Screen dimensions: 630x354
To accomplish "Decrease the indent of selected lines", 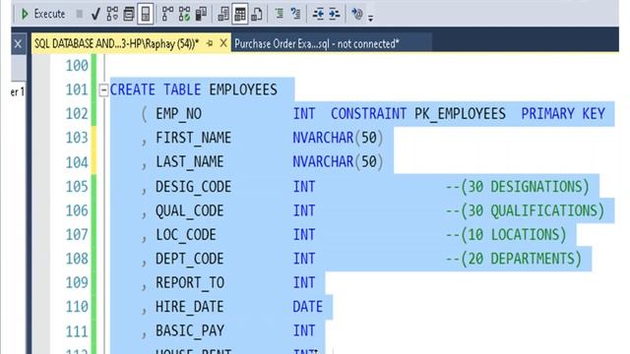I will pos(318,14).
